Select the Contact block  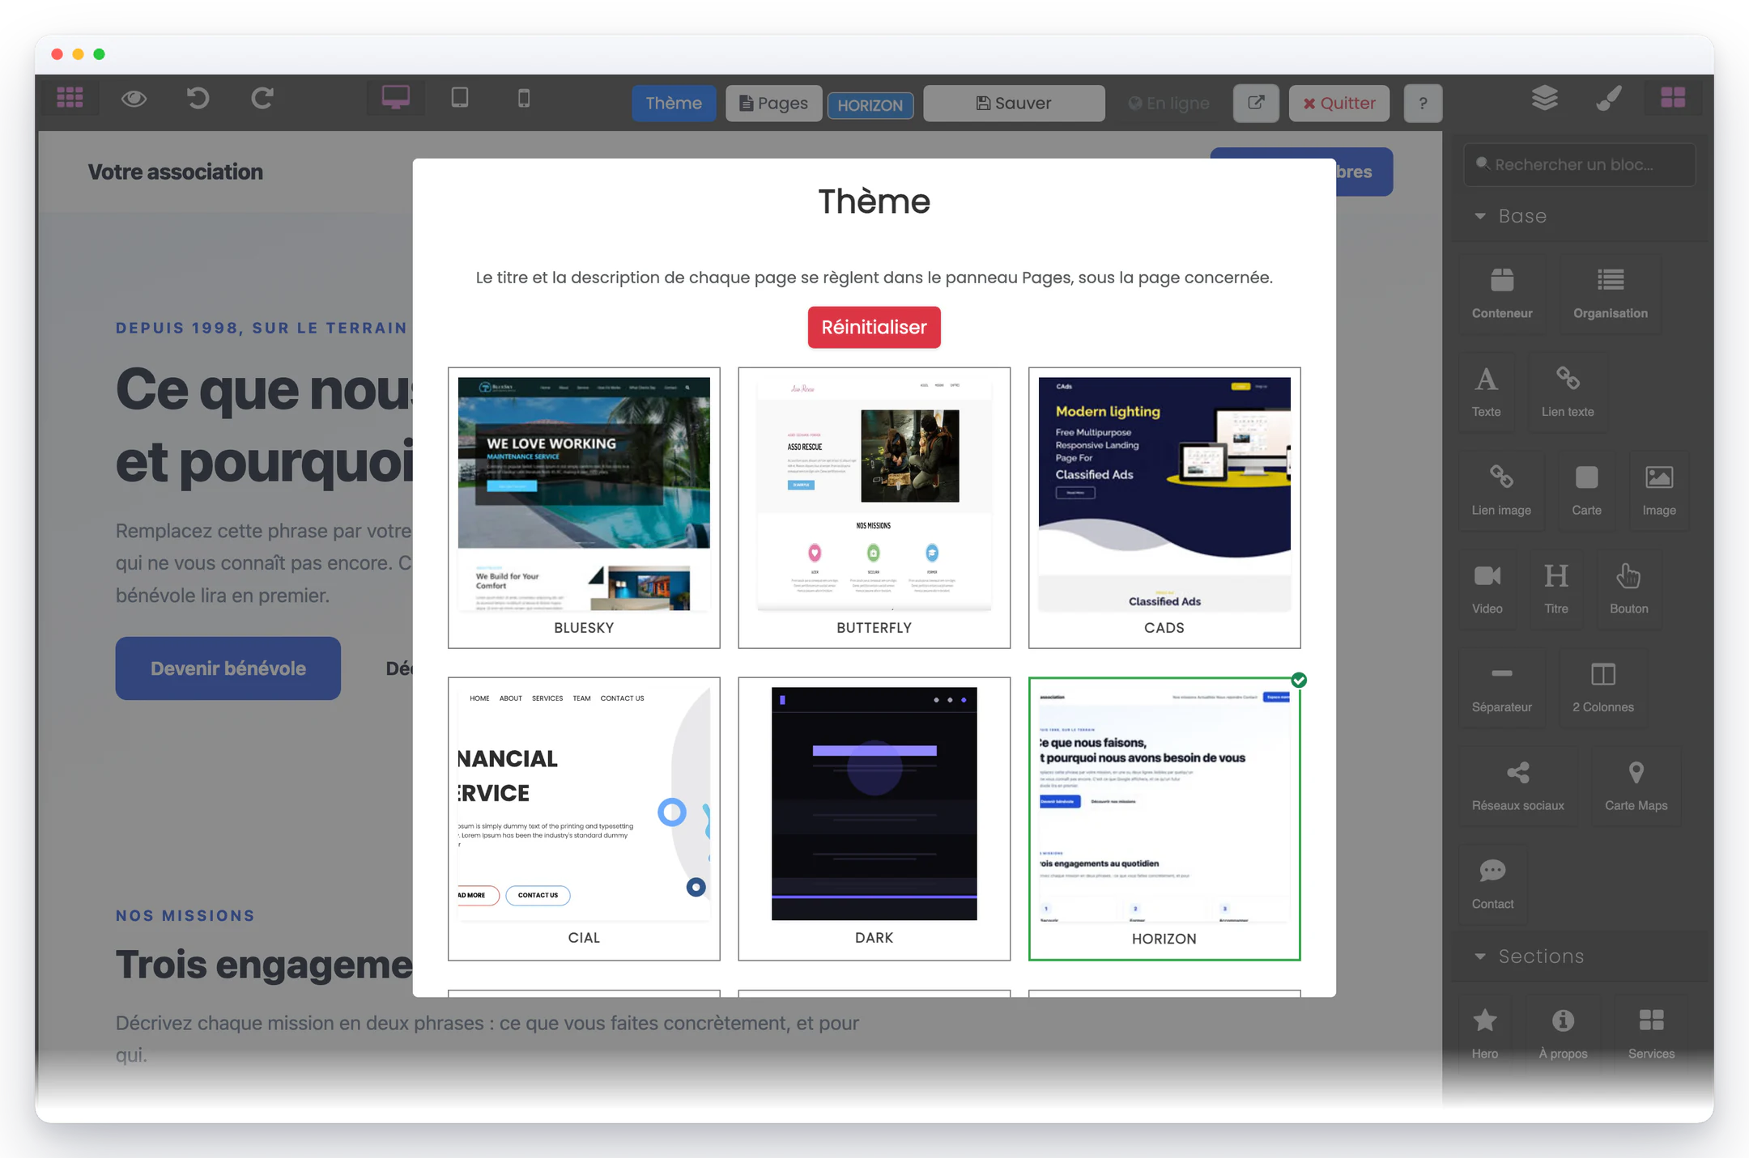[x=1492, y=885]
